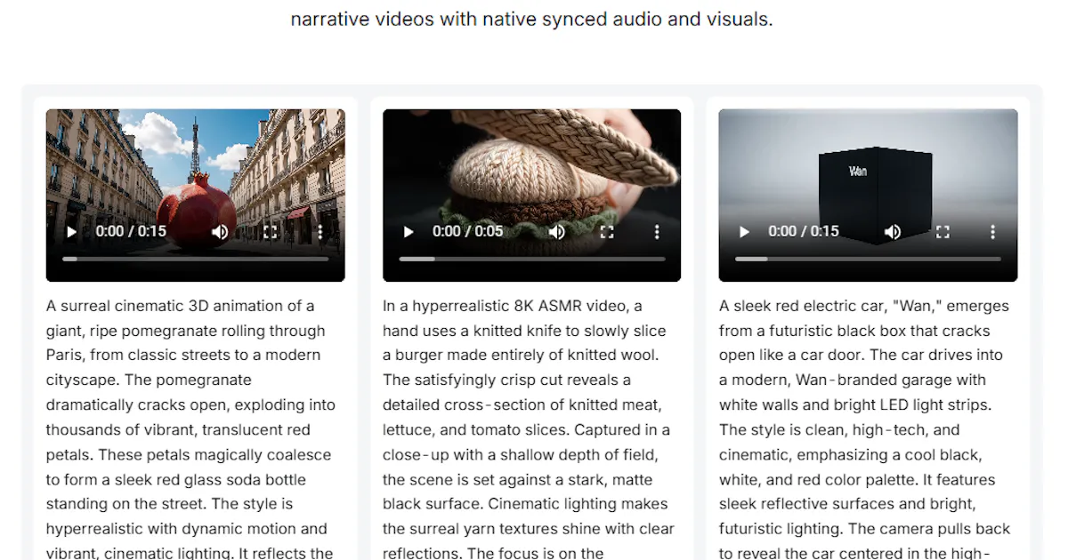Enter fullscreen on Wan black box video
The height and width of the screenshot is (560, 1068).
(x=943, y=232)
